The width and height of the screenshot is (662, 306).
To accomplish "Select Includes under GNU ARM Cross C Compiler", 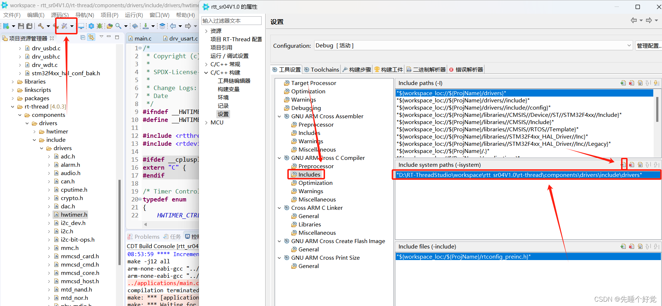I will (x=309, y=175).
